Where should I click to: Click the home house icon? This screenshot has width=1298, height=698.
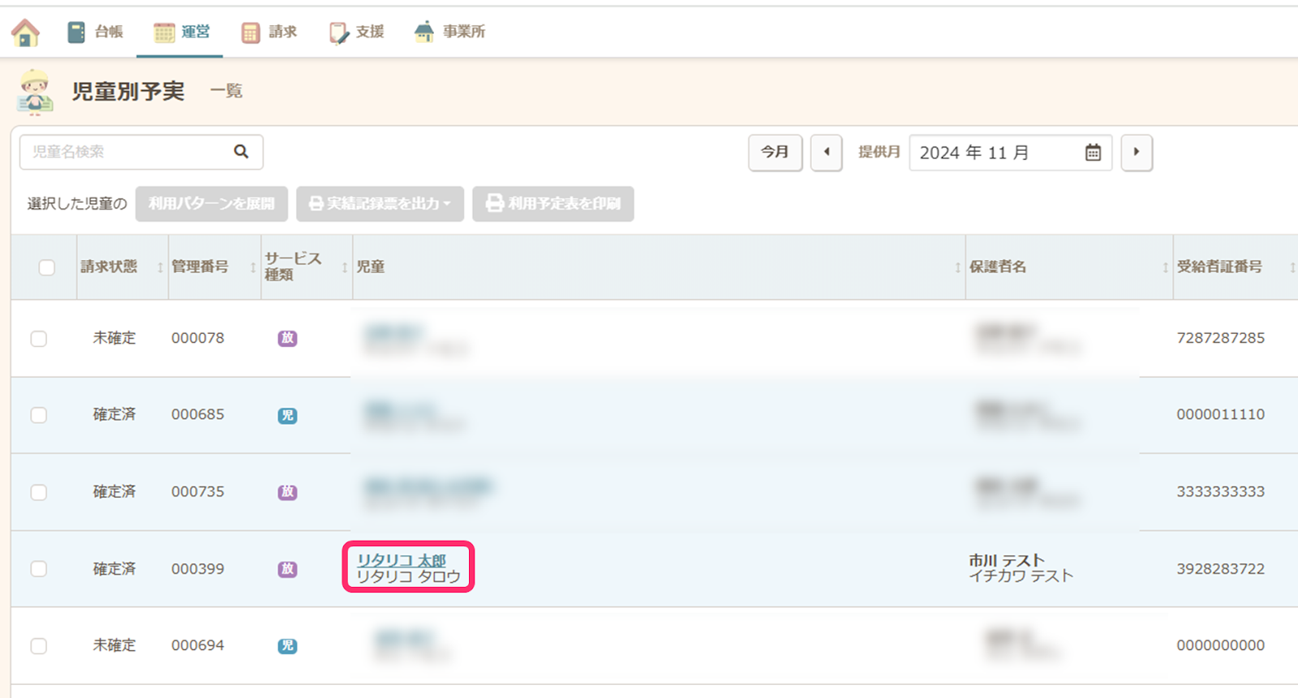pos(25,32)
